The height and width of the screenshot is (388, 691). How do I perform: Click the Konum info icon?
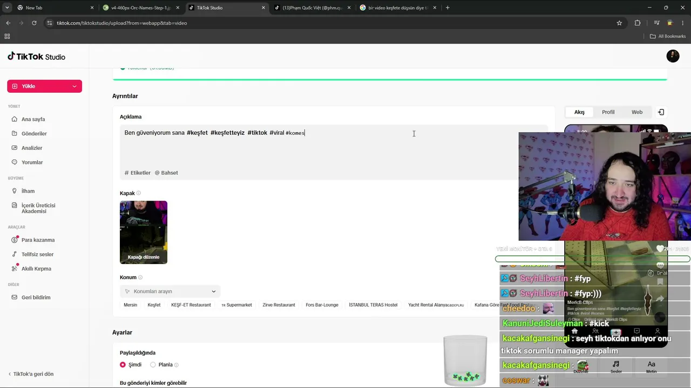(140, 278)
